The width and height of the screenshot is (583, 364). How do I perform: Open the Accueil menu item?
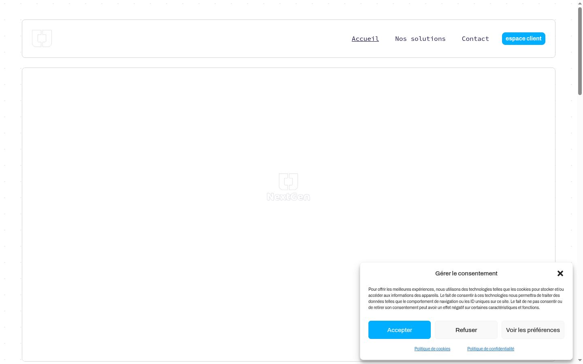365,38
